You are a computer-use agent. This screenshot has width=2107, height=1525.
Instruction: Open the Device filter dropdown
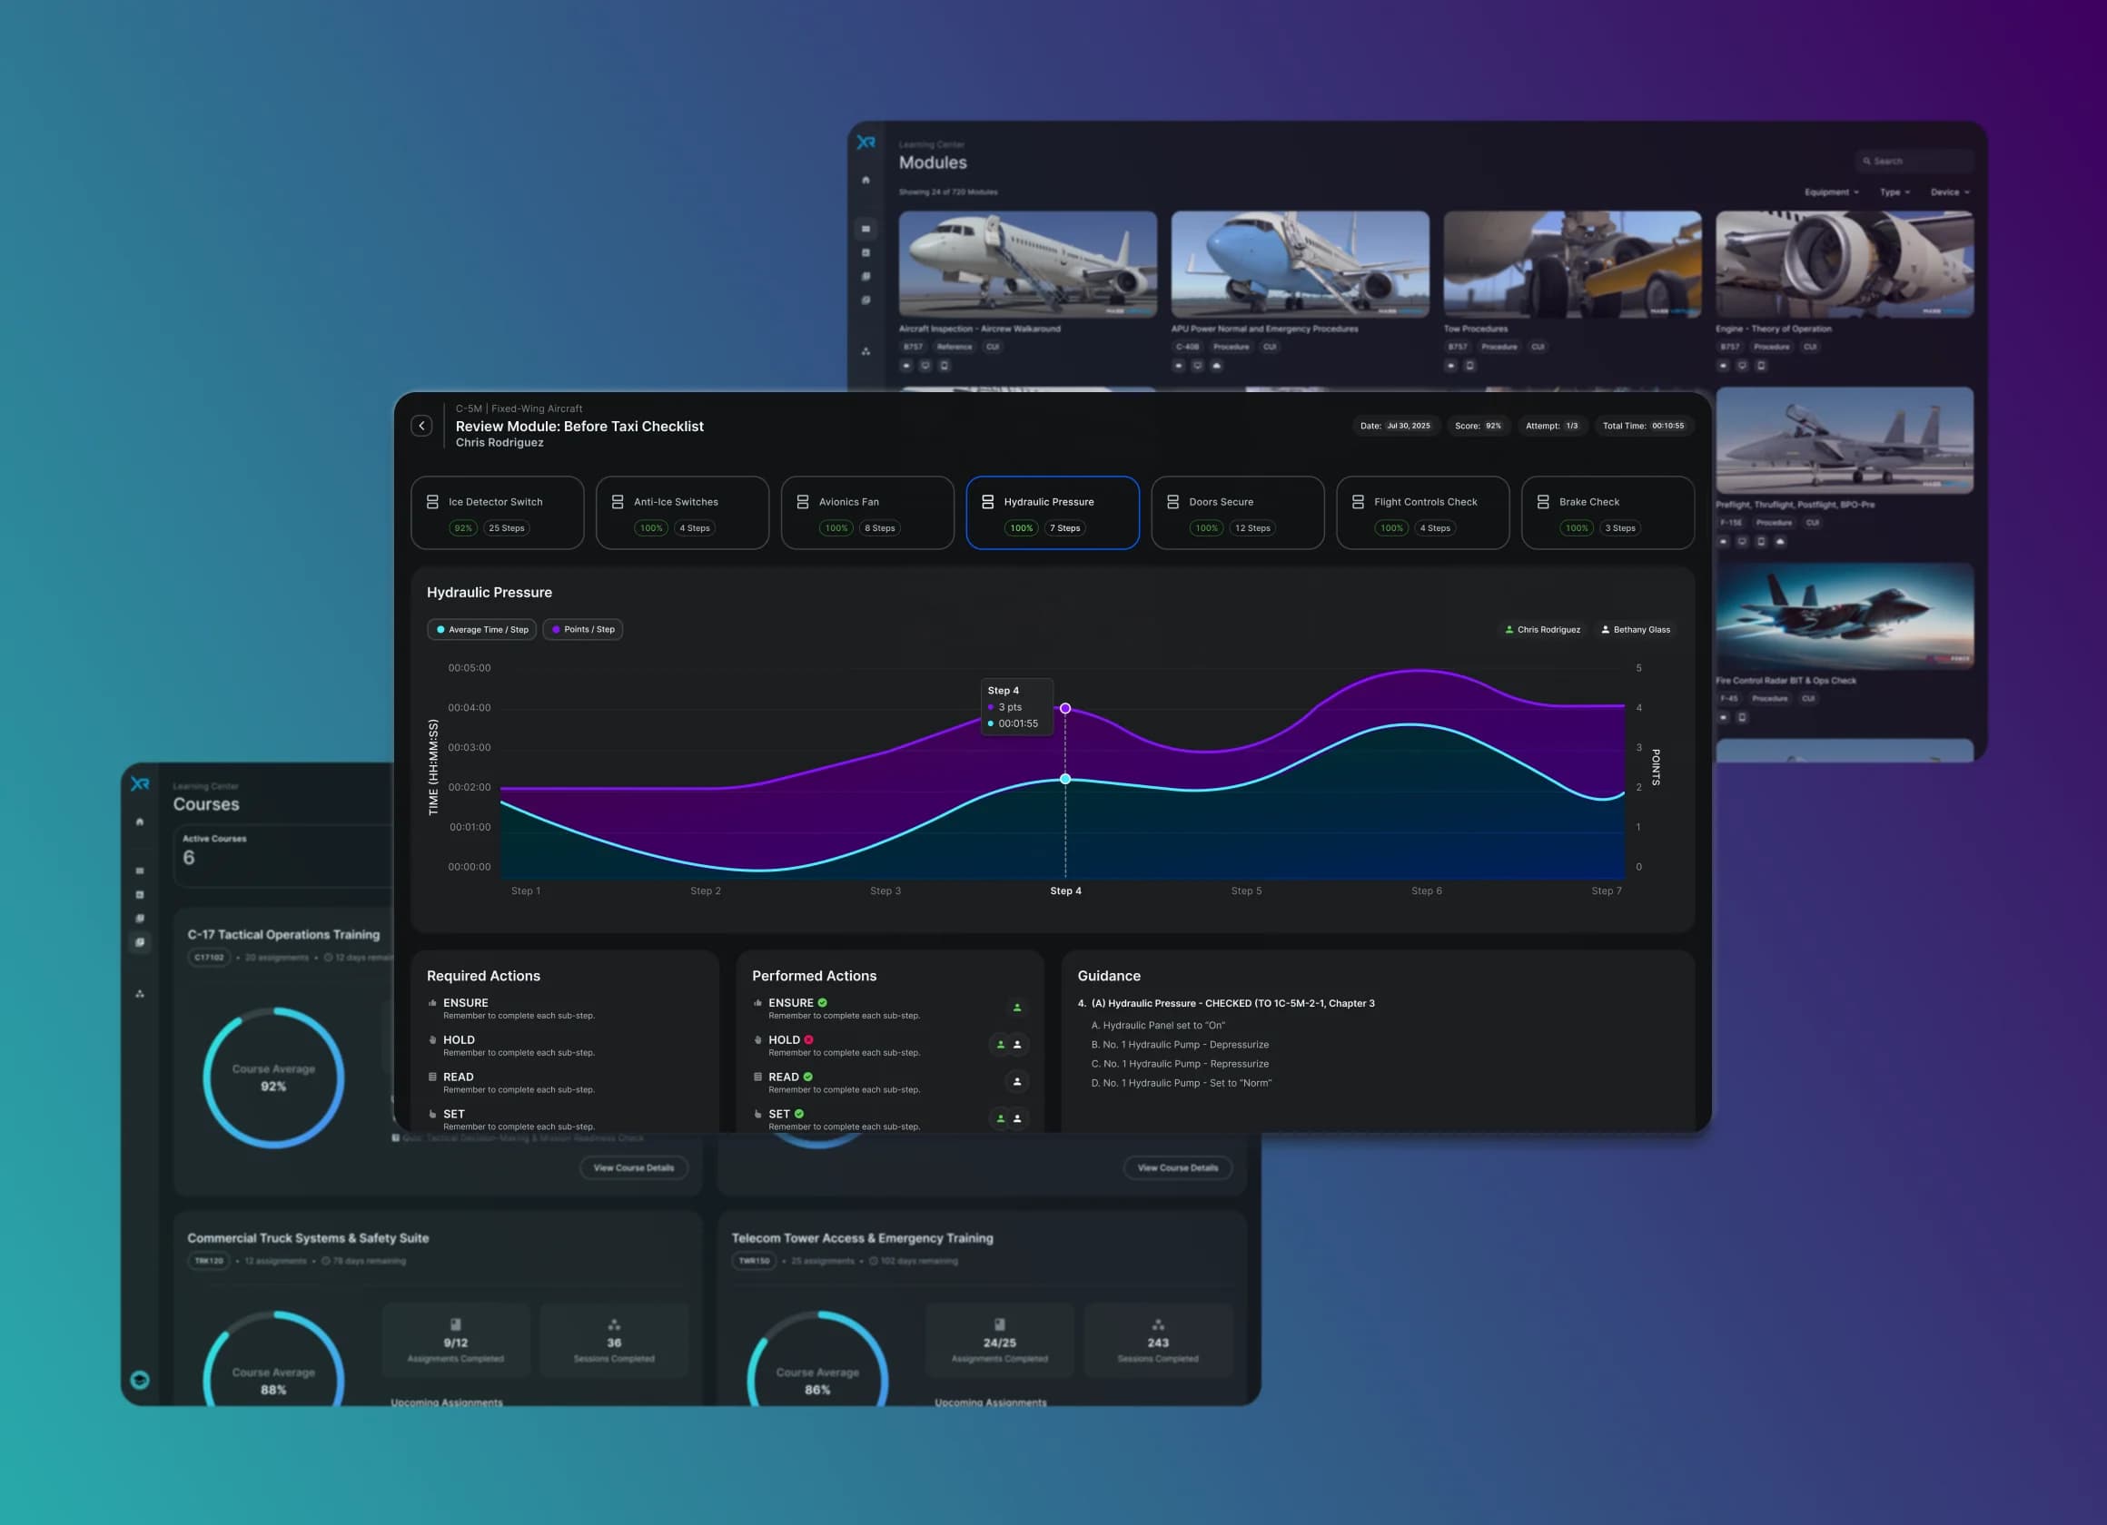(x=1949, y=192)
